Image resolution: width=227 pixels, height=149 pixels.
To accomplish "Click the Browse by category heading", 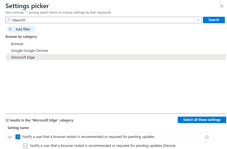I will pos(21,37).
